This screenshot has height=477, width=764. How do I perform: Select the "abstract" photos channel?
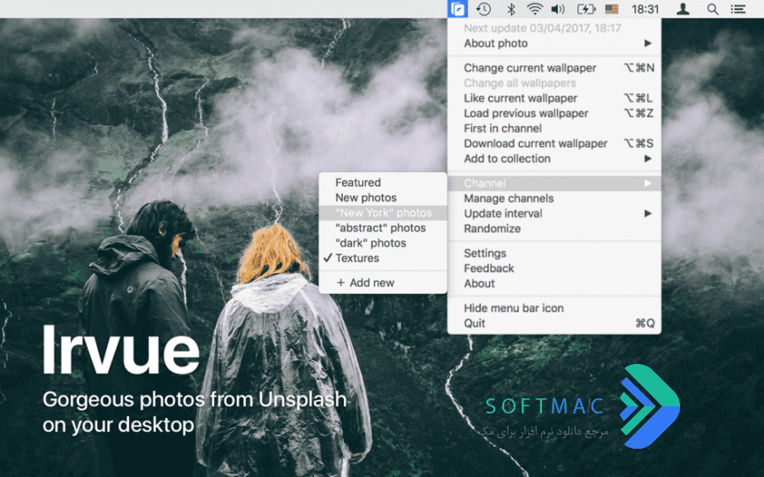coord(383,228)
